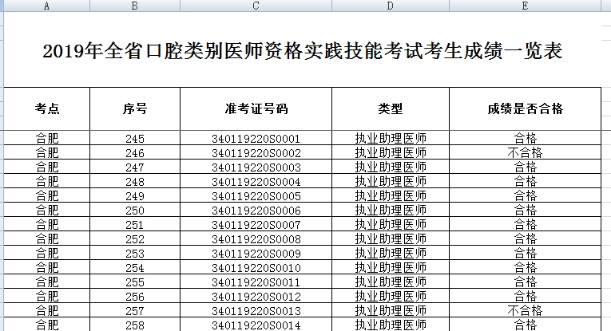Image resolution: width=611 pixels, height=331 pixels.
Task: Click the 不合格 result for serial 257
Action: click(x=525, y=311)
